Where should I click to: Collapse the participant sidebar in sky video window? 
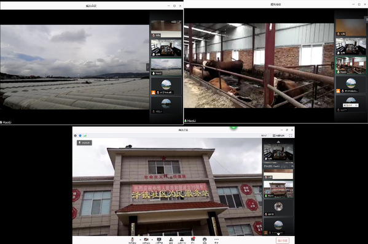[147, 67]
